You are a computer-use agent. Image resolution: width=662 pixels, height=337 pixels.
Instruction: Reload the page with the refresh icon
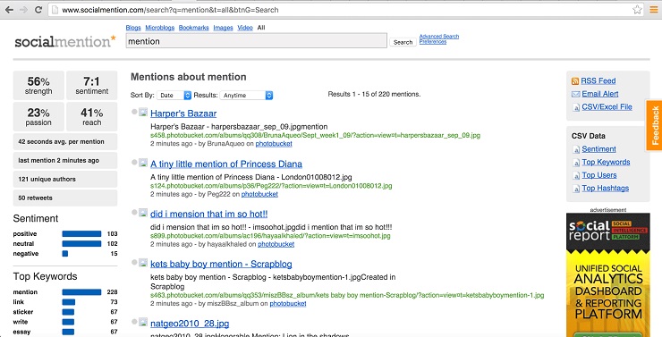38,10
